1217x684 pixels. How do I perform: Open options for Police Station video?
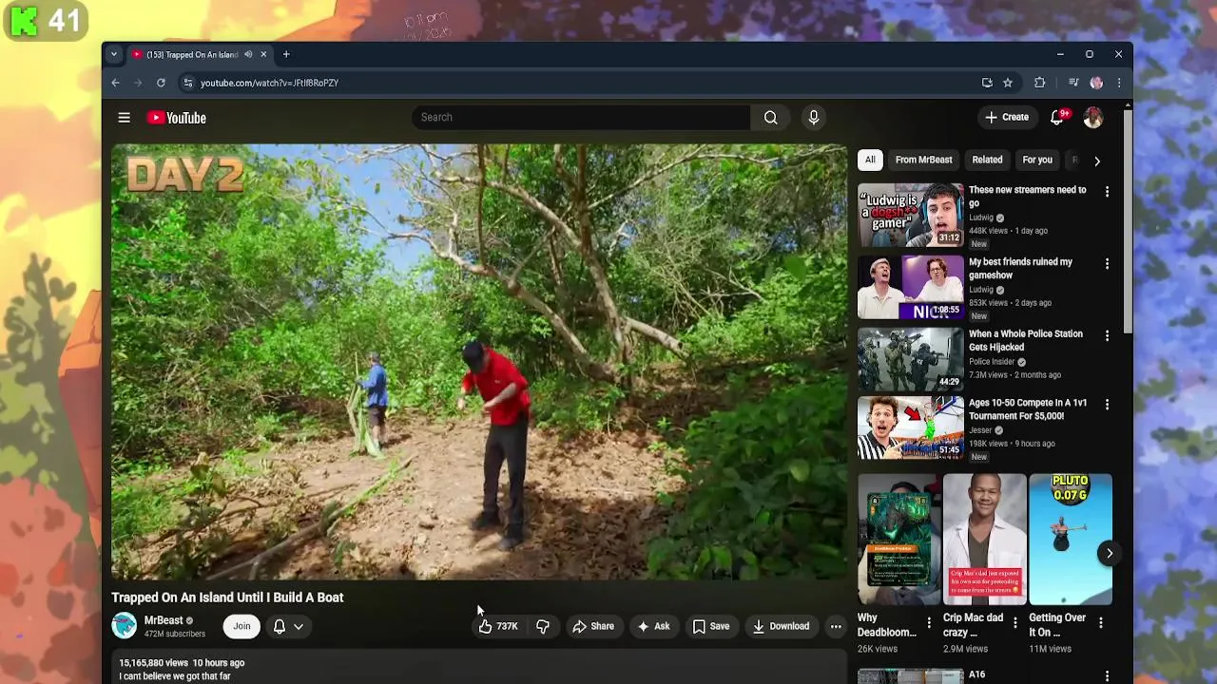pos(1107,335)
